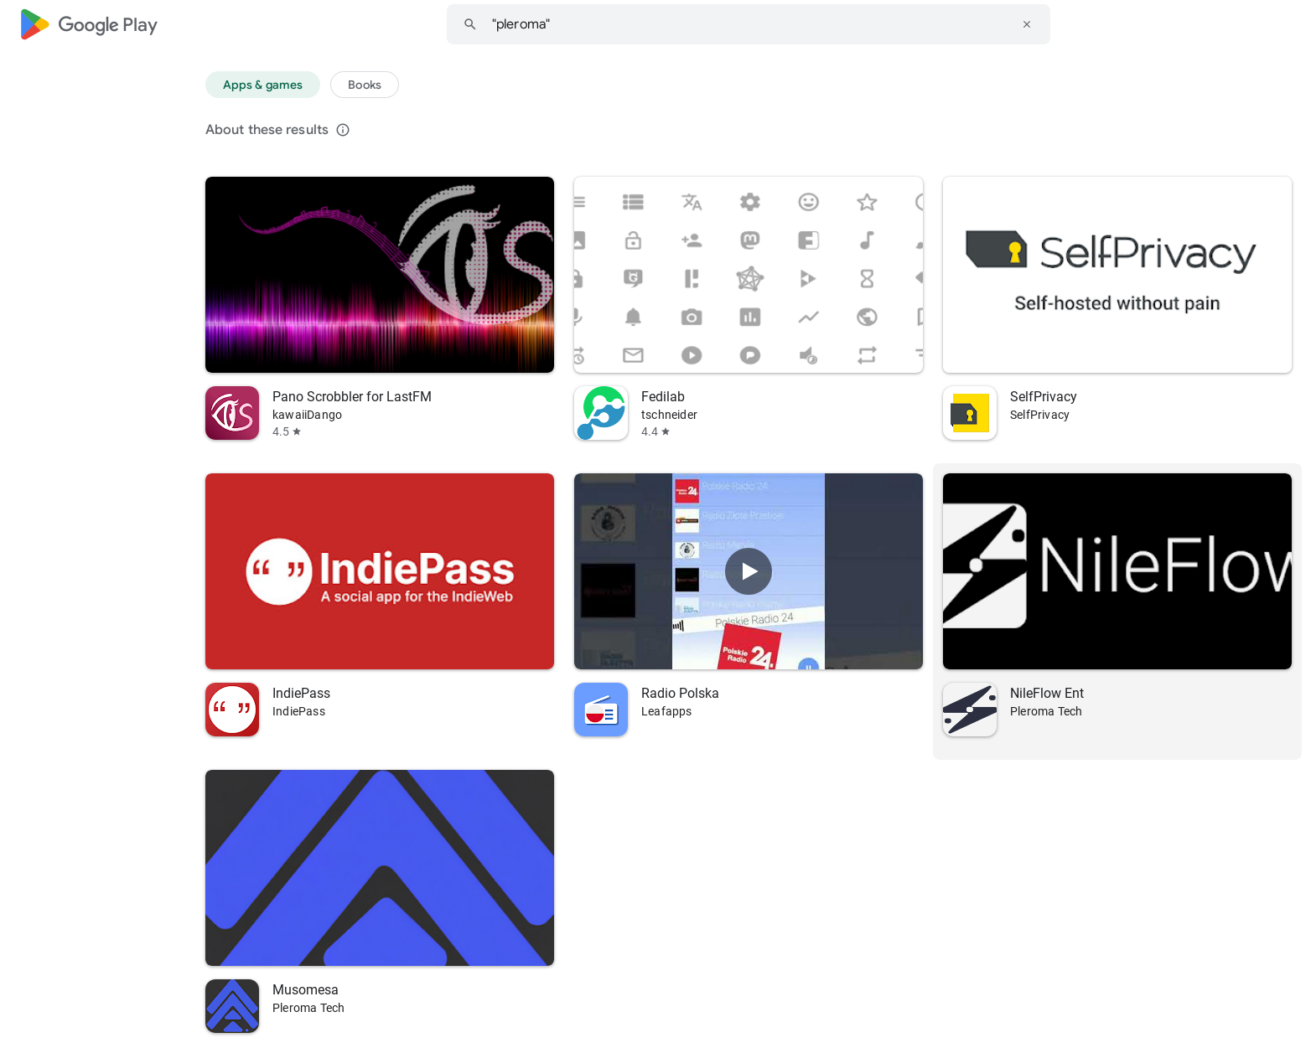1311x1048 pixels.
Task: Open the Musomesa blue banner image
Action: click(x=380, y=868)
